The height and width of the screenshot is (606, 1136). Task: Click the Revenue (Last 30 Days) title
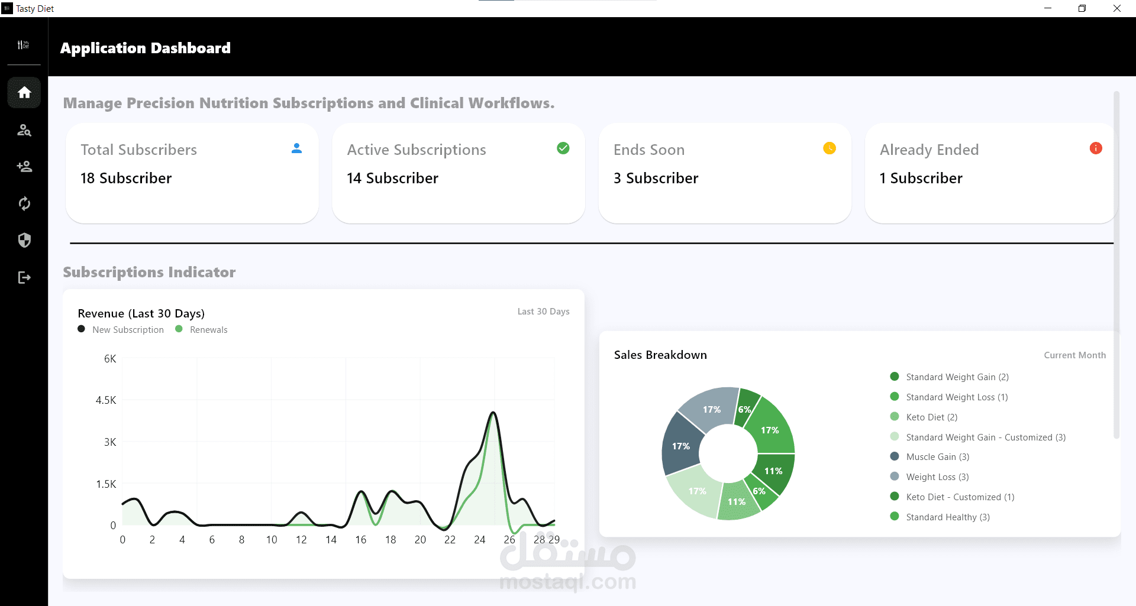click(141, 313)
